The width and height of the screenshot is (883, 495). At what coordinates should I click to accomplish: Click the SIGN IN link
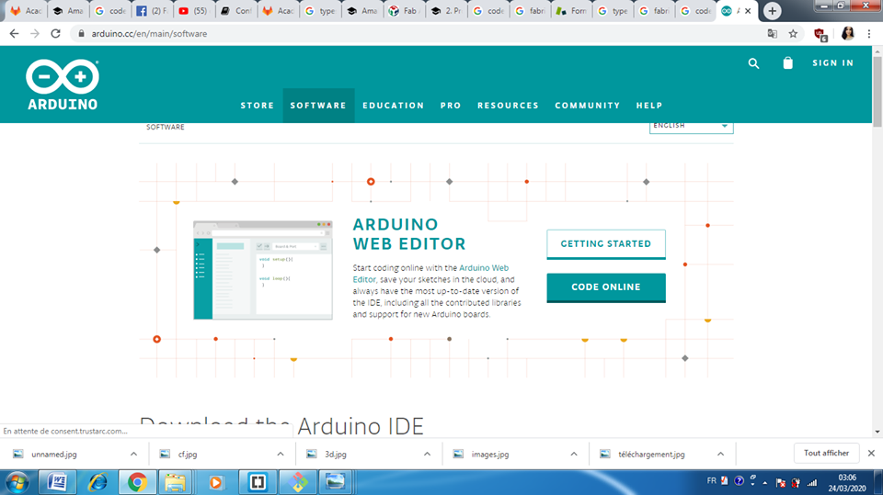point(833,63)
